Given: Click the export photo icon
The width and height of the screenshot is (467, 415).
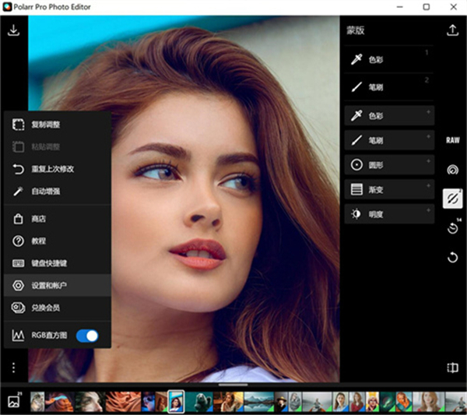Looking at the screenshot, I should click(x=452, y=30).
